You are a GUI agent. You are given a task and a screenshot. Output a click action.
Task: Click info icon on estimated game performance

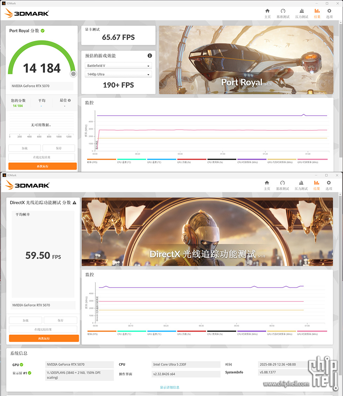[x=149, y=56]
